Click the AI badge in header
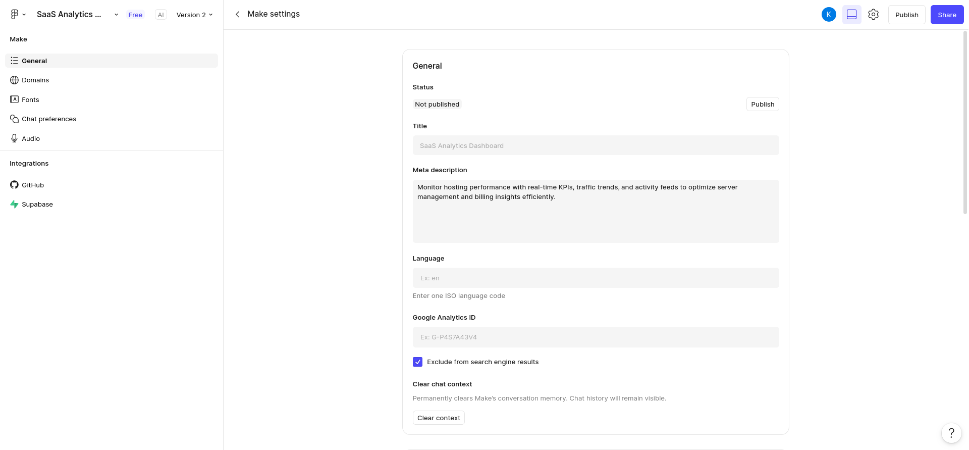 tap(160, 15)
